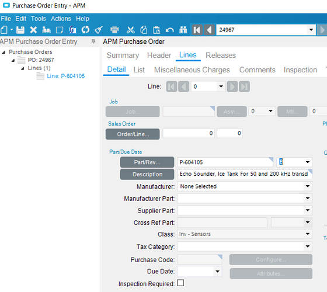Switch to the Releases tab

coord(221,55)
